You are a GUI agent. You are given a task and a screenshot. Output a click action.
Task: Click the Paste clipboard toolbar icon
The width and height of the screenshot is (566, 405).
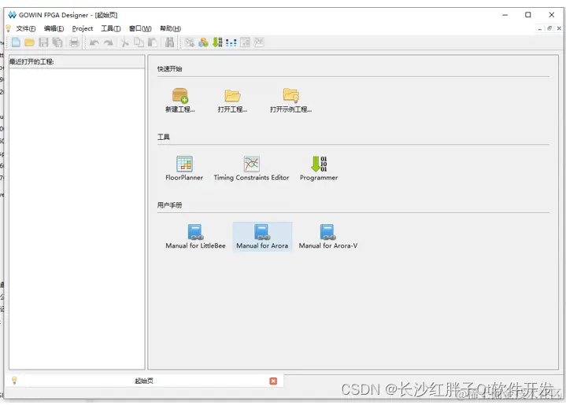[x=153, y=42]
